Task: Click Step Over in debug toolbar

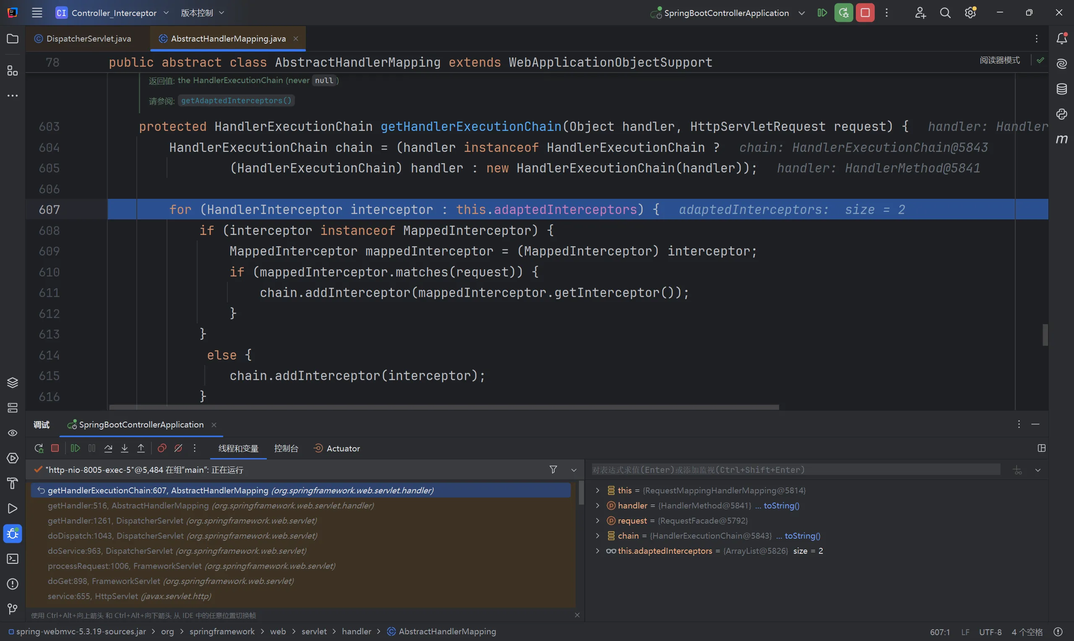Action: click(108, 448)
